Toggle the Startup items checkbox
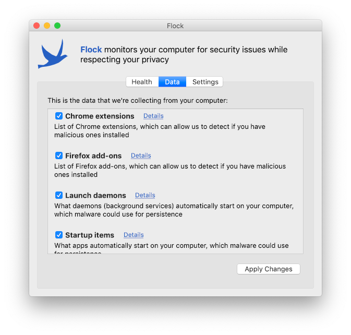Viewport: 351px width, 335px height. pyautogui.click(x=59, y=235)
